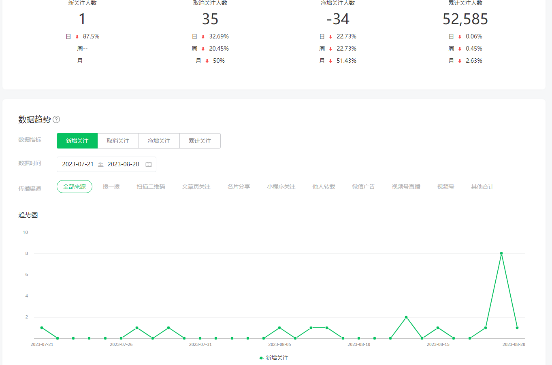This screenshot has height=365, width=552.
Task: Open the start date 2023-07-21 field
Action: click(78, 164)
